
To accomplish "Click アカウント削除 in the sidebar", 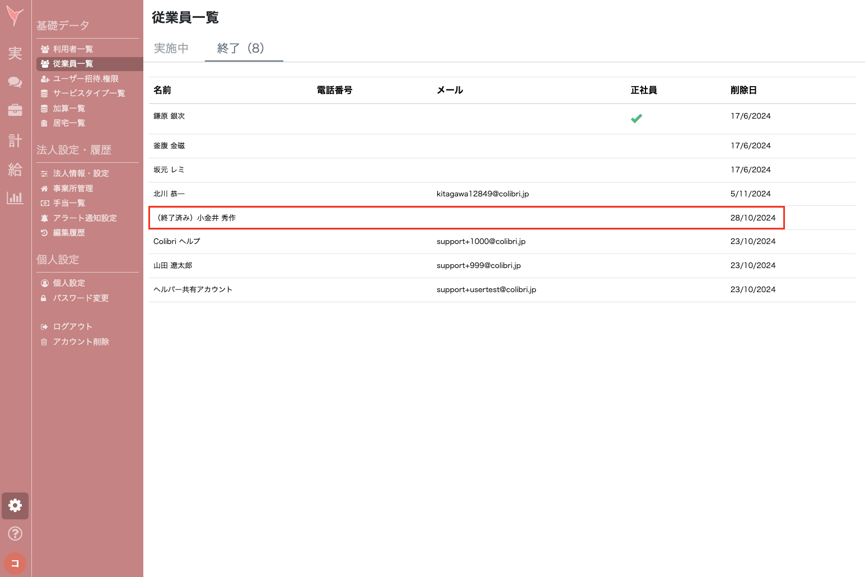I will coord(81,342).
